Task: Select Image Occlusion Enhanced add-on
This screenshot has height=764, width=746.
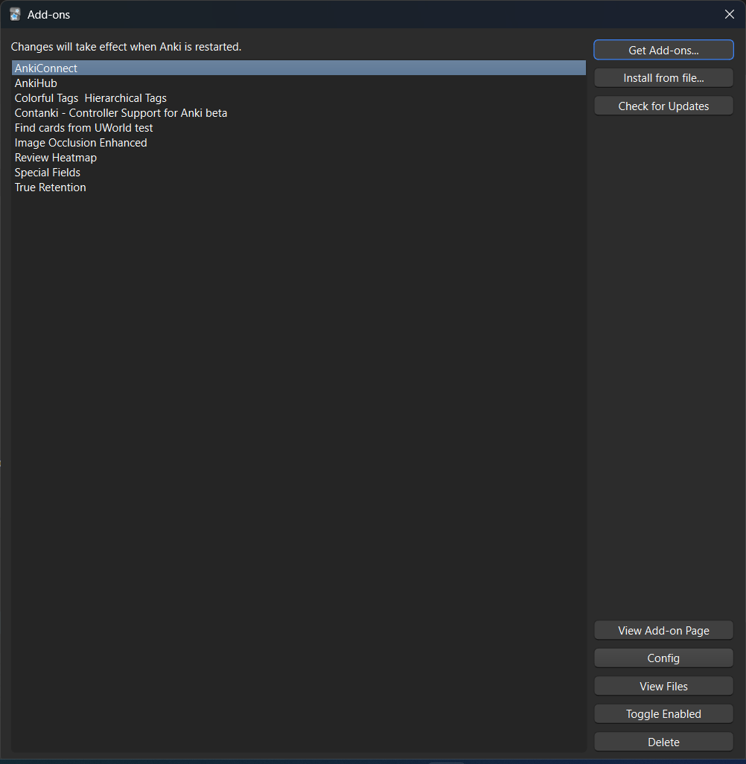Action: (x=299, y=143)
